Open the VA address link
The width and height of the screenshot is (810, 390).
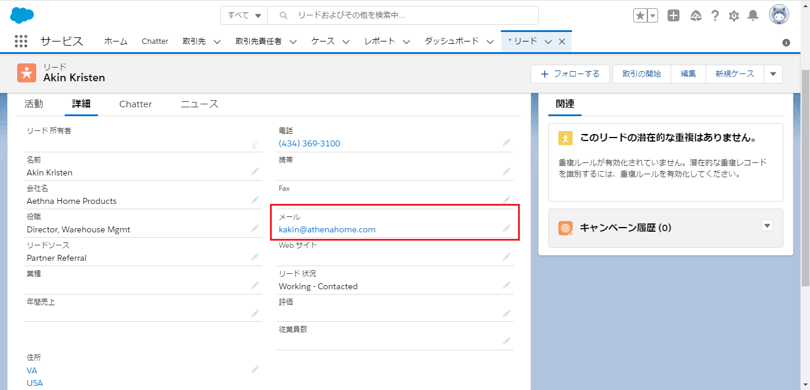[x=32, y=370]
